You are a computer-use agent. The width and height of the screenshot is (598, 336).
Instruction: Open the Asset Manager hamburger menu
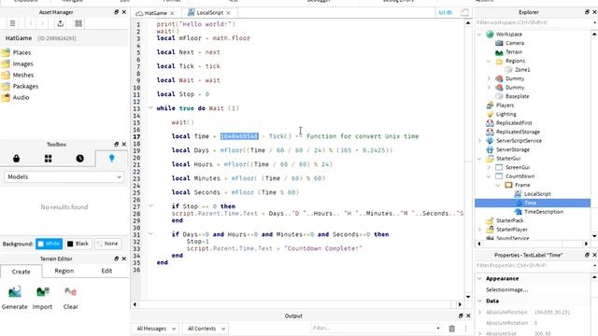coord(12,23)
